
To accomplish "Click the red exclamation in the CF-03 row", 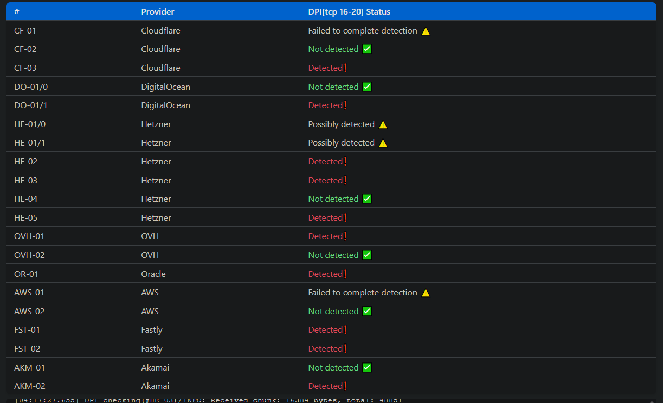I will 345,68.
